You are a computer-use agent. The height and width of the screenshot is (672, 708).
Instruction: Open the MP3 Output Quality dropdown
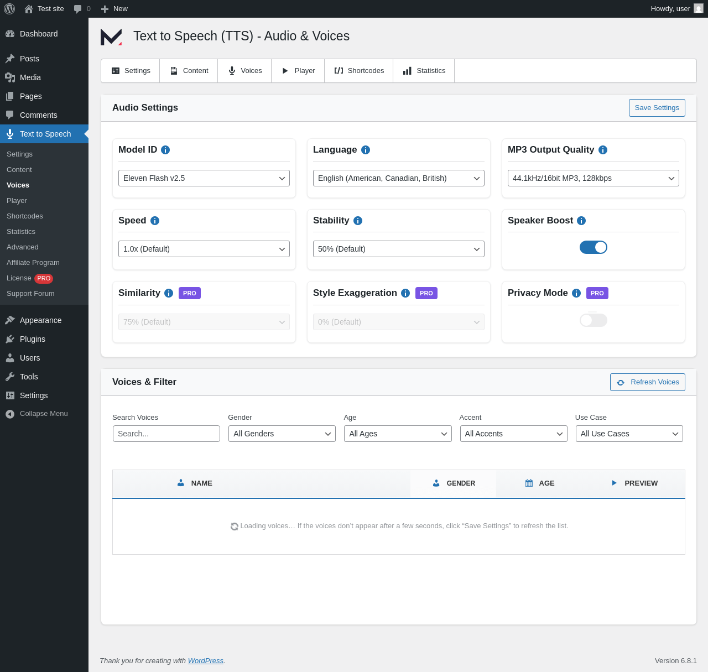(x=594, y=178)
